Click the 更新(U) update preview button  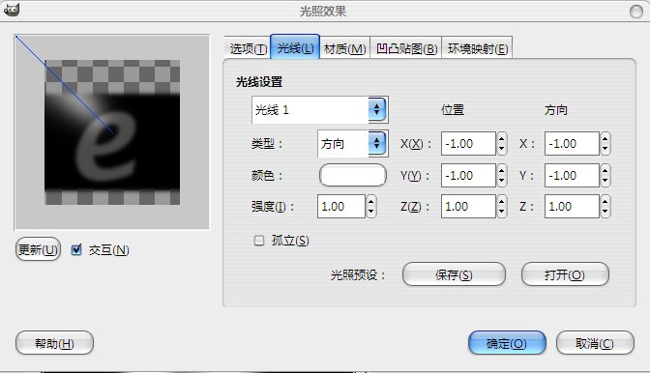38,249
